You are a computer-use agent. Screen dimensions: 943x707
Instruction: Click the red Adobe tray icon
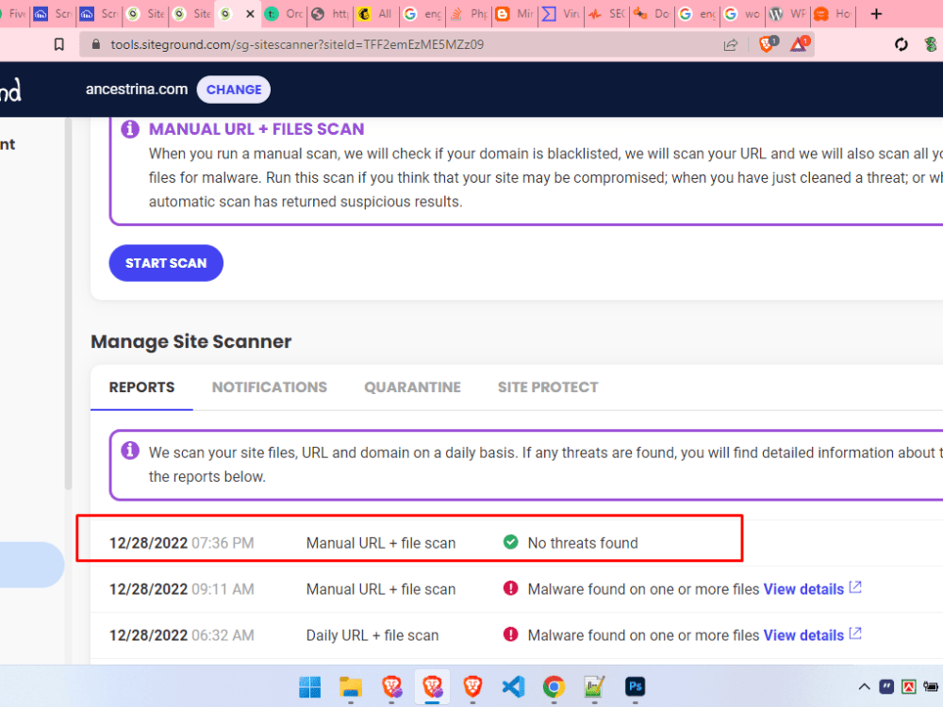(x=909, y=686)
